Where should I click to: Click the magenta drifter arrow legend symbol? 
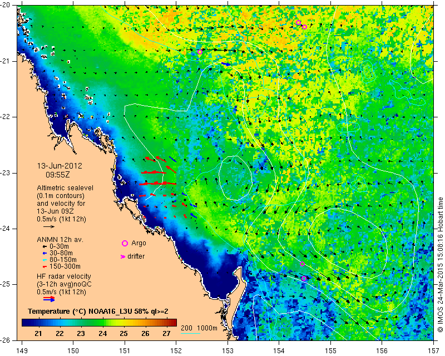click(x=123, y=256)
